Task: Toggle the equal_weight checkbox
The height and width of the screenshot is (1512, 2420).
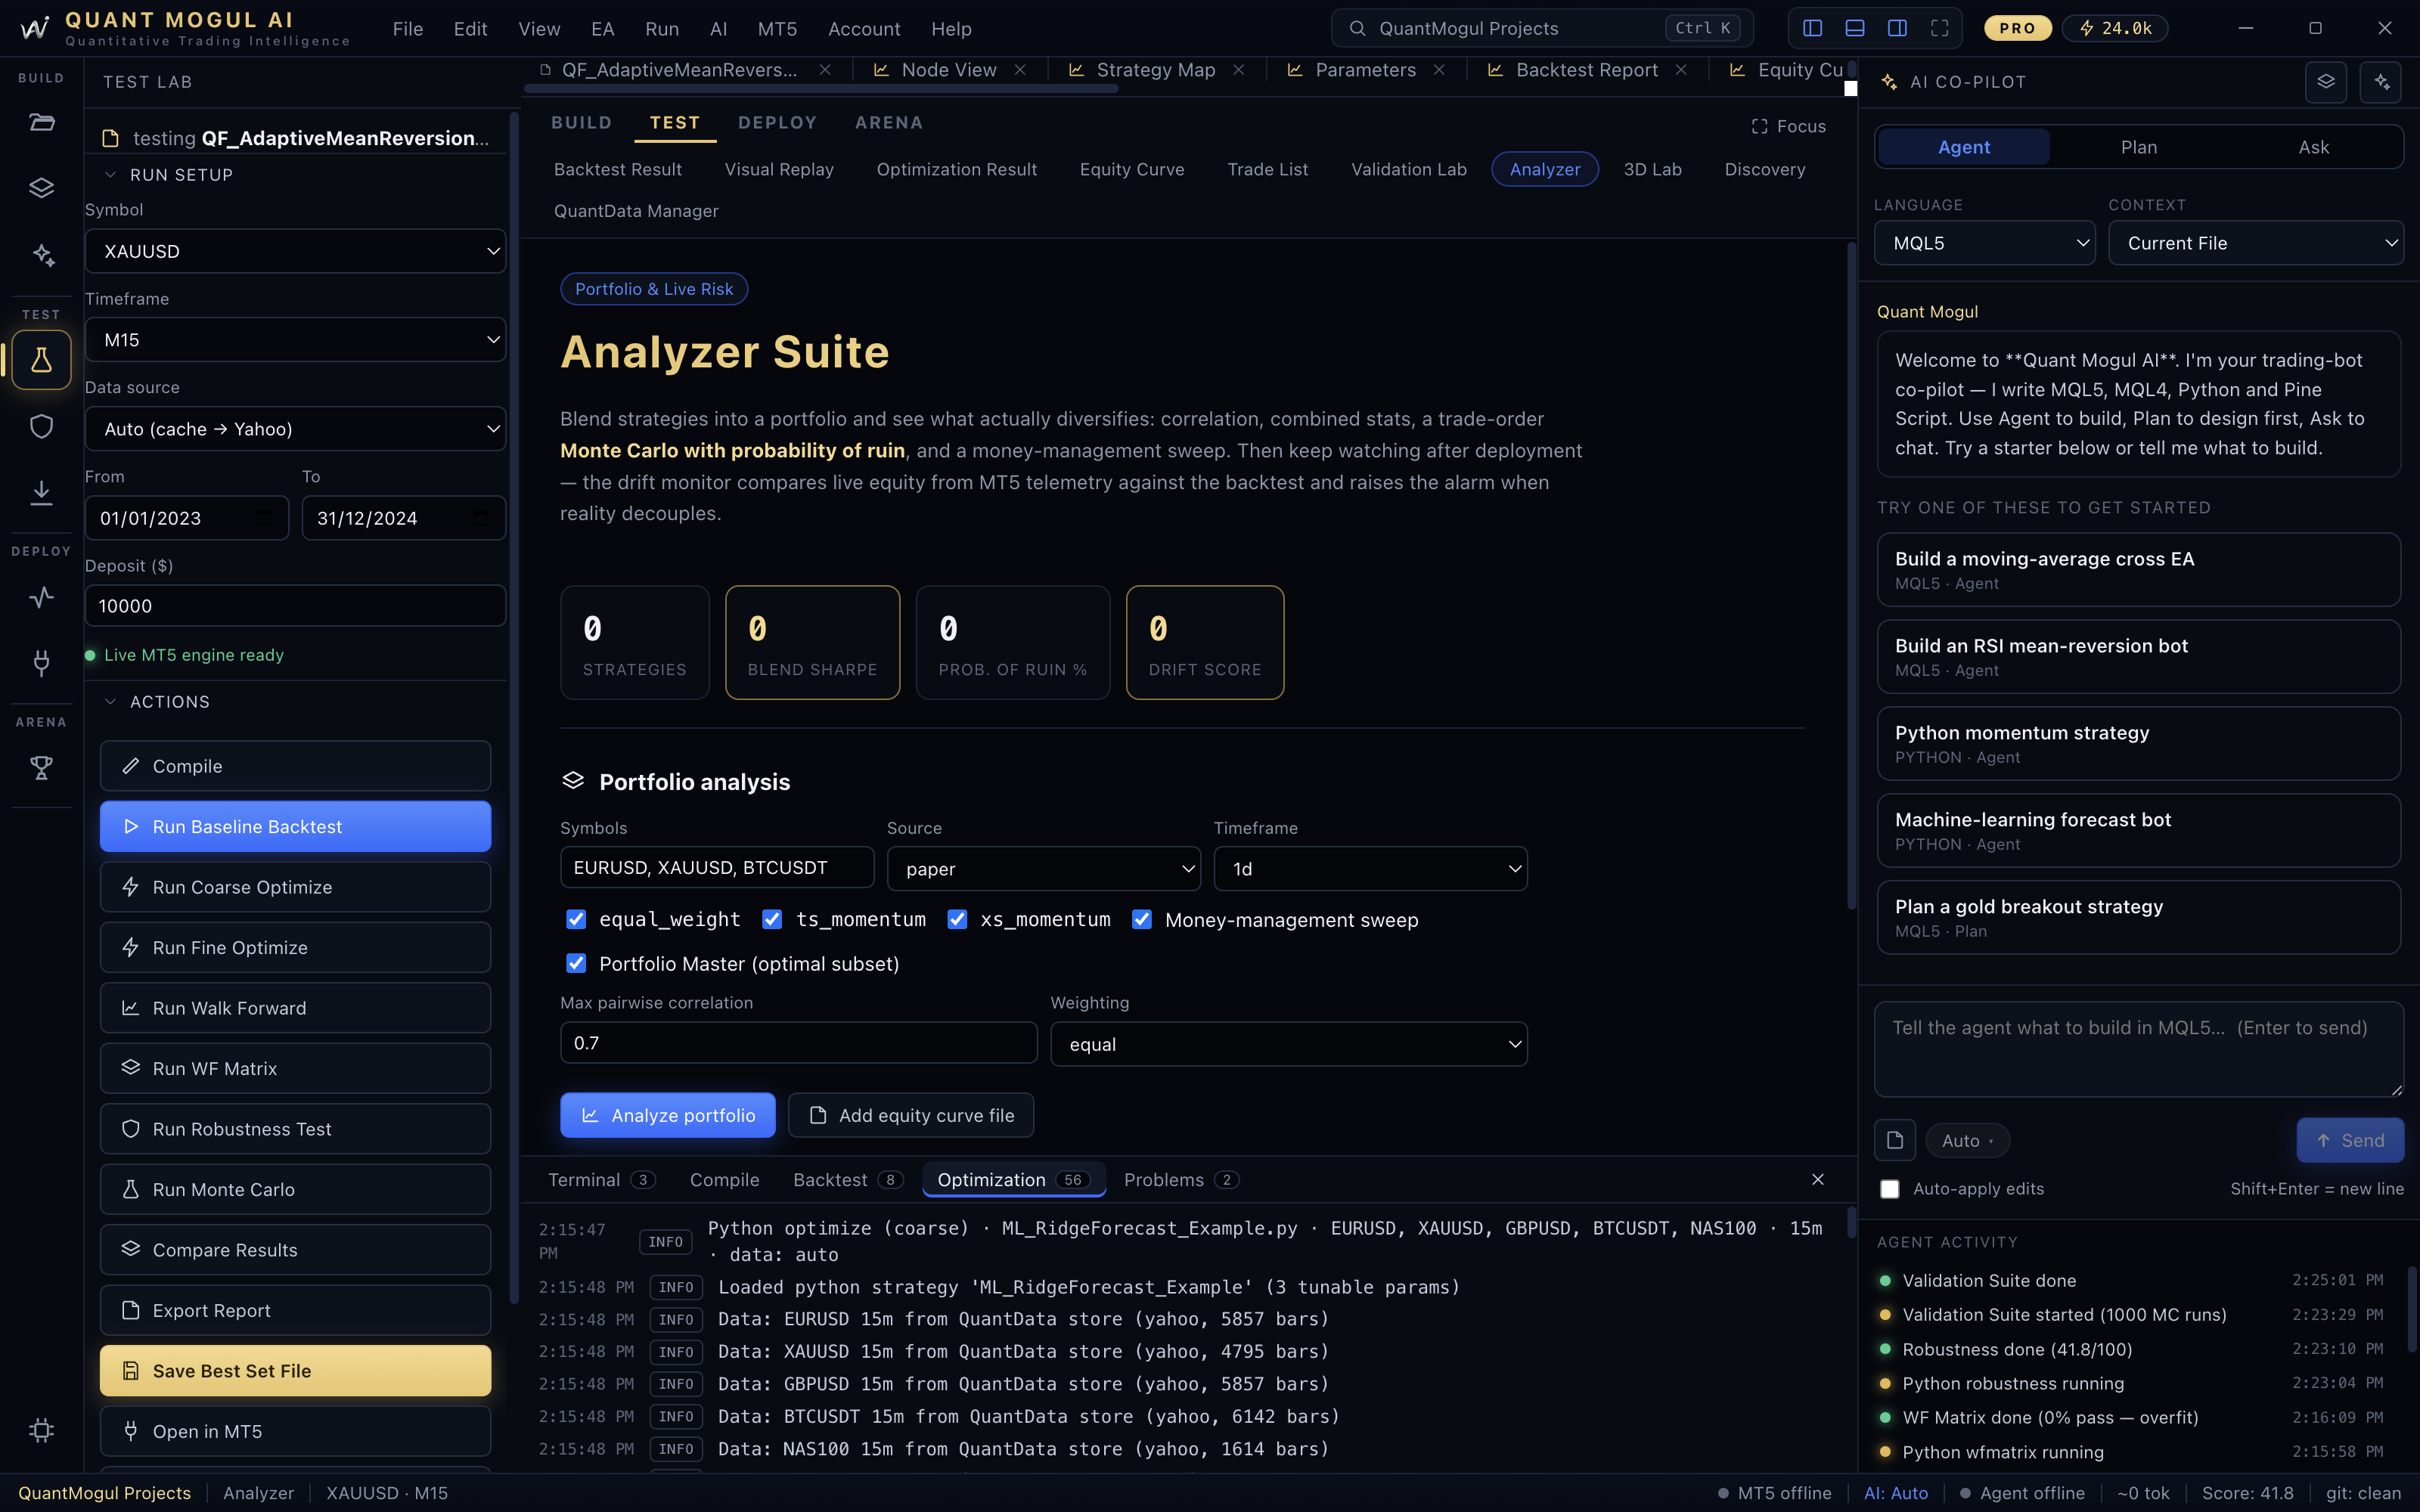Action: (576, 919)
